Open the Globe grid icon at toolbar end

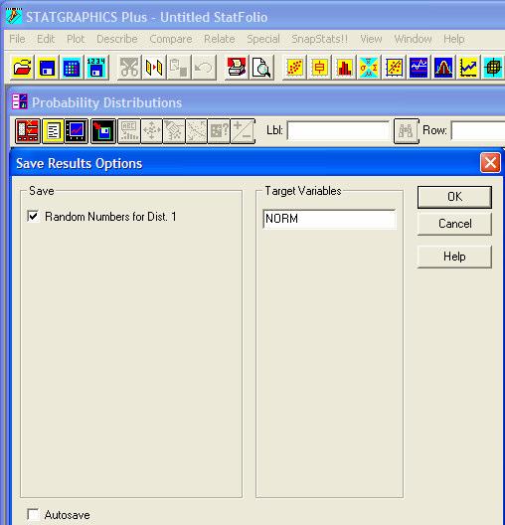coord(493,68)
